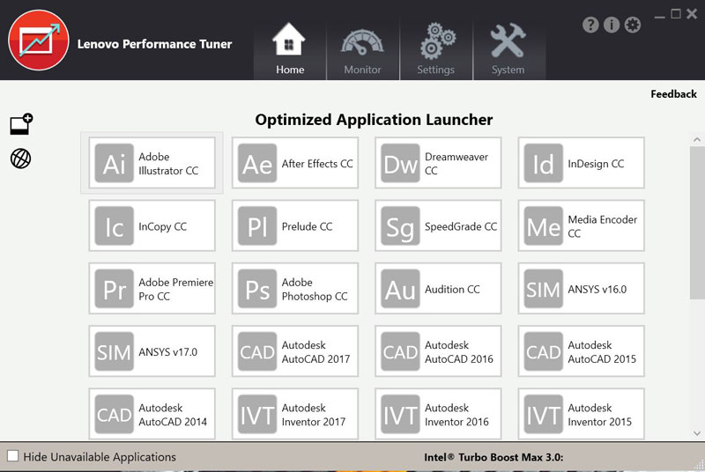This screenshot has width=705, height=472.
Task: Open Adobe Premiere Pro CC tile
Action: (x=152, y=288)
